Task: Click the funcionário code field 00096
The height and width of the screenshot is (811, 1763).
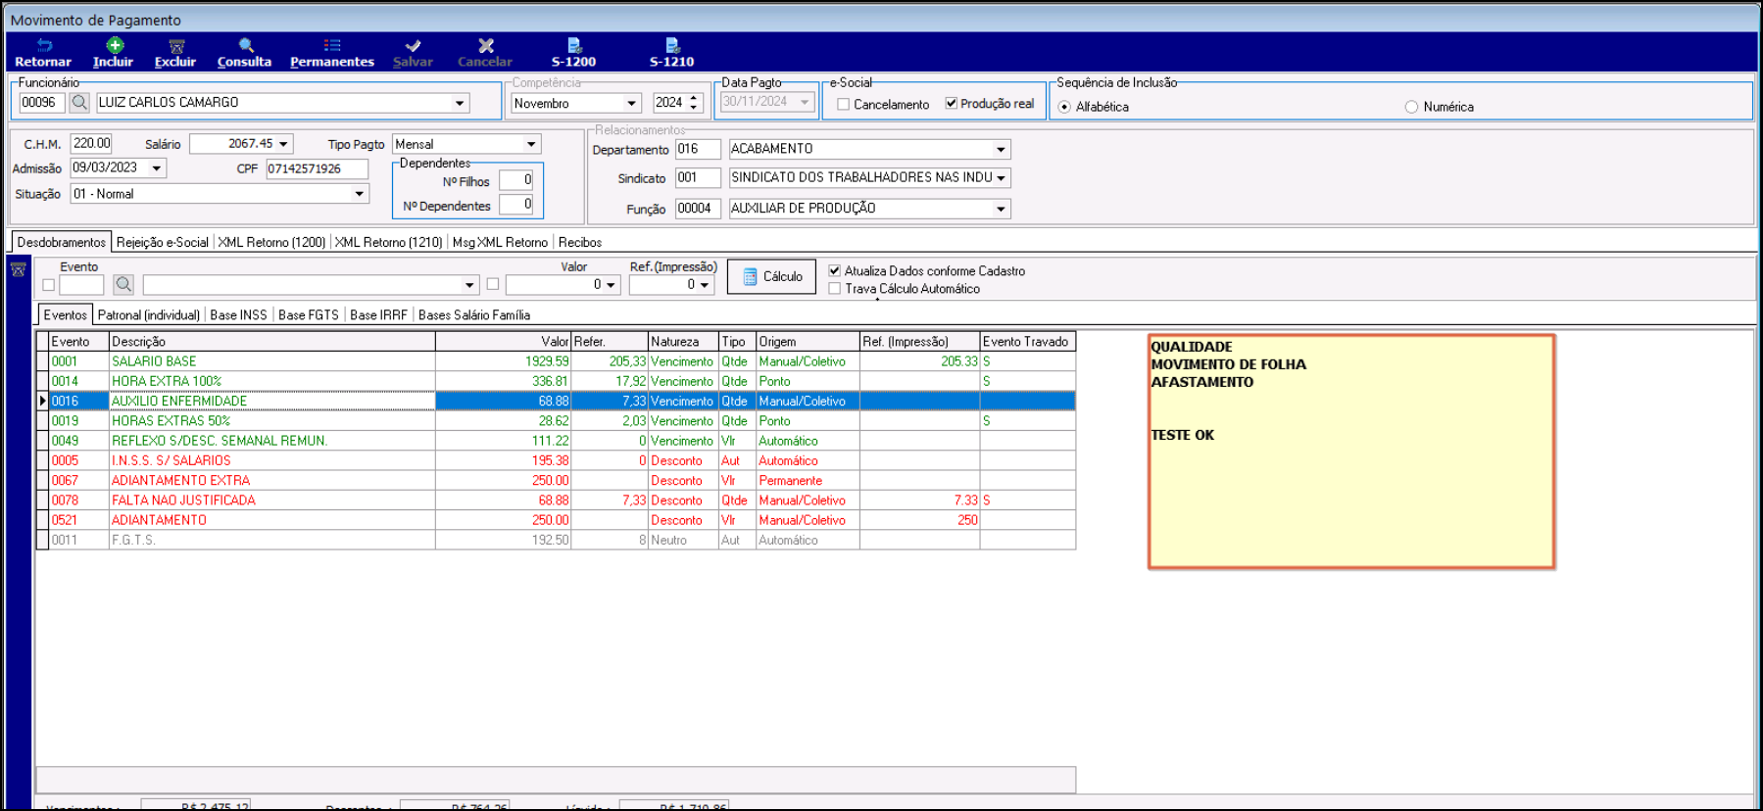Action: click(42, 102)
